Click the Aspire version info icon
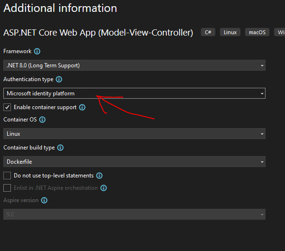 coord(44,200)
